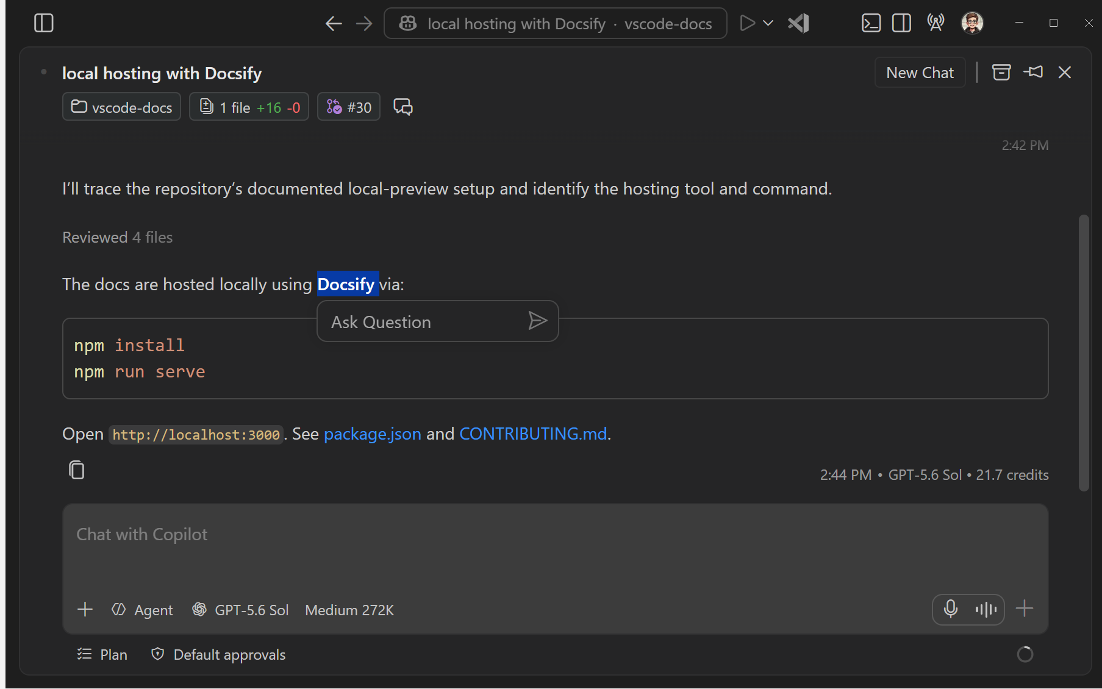Start a New Chat
Image resolution: width=1102 pixels, height=689 pixels.
[920, 73]
